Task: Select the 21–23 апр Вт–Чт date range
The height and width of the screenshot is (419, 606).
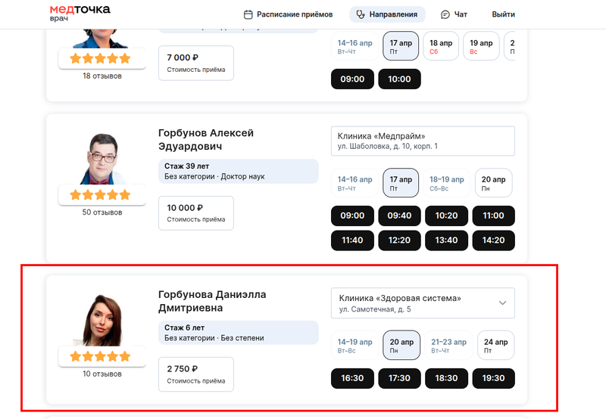Action: tap(448, 346)
